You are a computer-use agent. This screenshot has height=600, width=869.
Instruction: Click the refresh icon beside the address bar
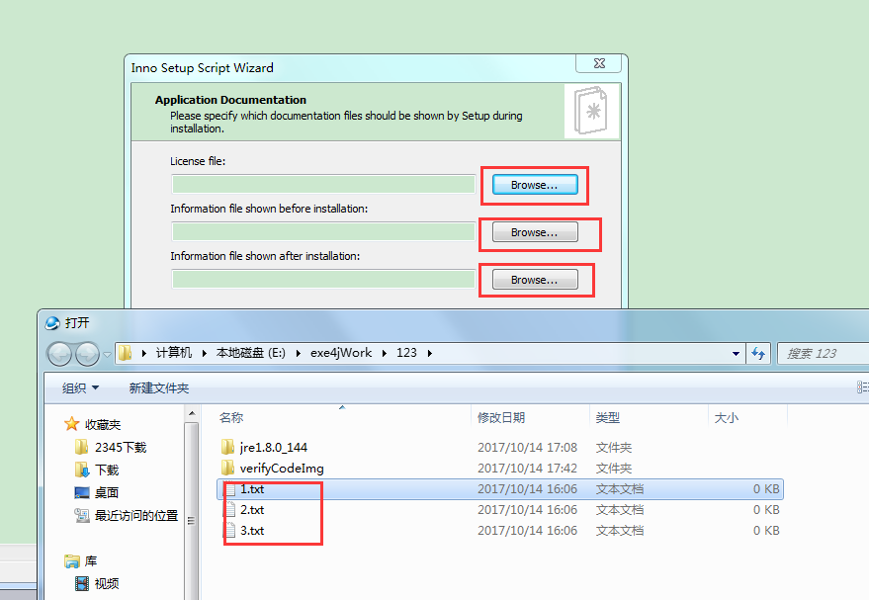(758, 353)
